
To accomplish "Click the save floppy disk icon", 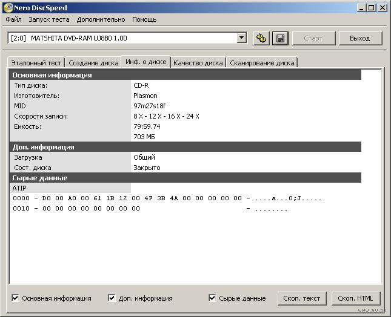I will click(x=280, y=38).
